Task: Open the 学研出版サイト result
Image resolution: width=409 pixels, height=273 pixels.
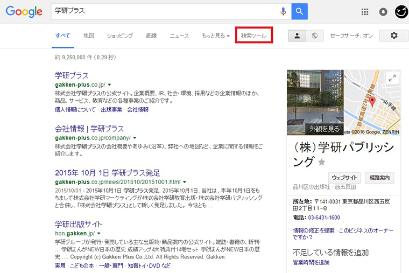Action: point(78,224)
